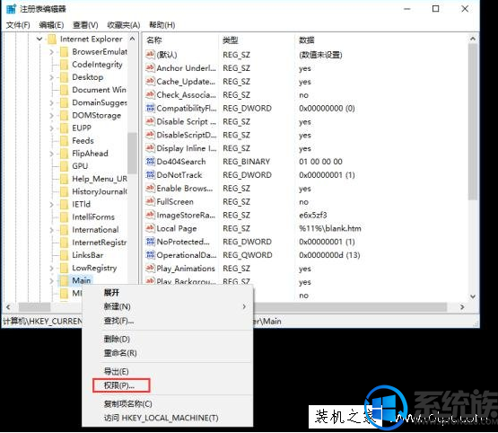Choose 重命名(R) in context menu
This screenshot has width=498, height=433.
point(168,353)
